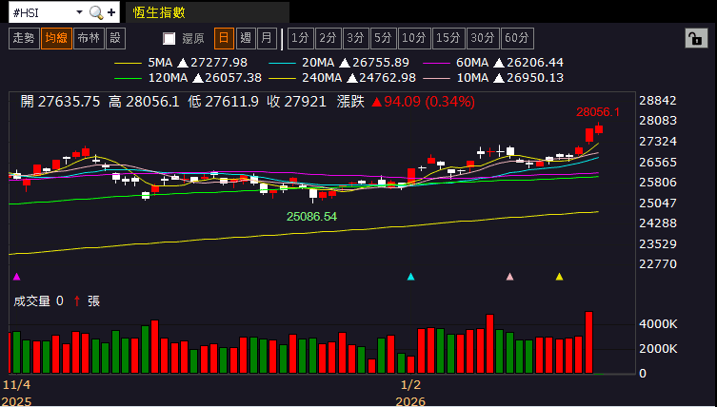Click the 11/4 date axis label

pos(16,384)
